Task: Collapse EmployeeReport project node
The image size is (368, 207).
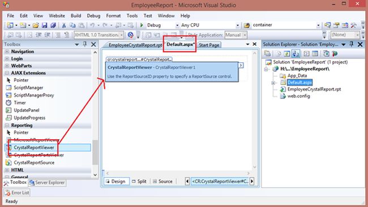Action: point(266,69)
